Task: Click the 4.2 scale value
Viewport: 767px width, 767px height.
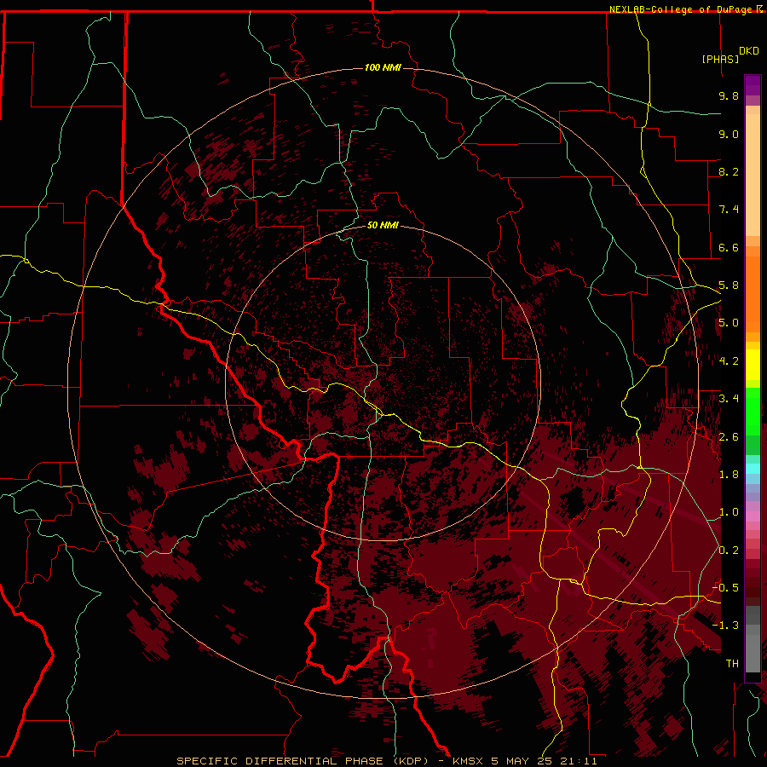Action: tap(729, 361)
